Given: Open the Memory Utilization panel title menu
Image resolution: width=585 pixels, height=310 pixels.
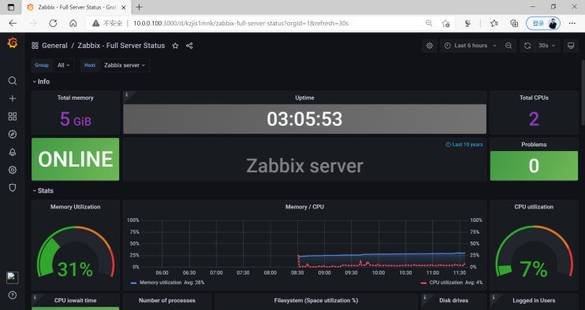Looking at the screenshot, I should tap(76, 207).
